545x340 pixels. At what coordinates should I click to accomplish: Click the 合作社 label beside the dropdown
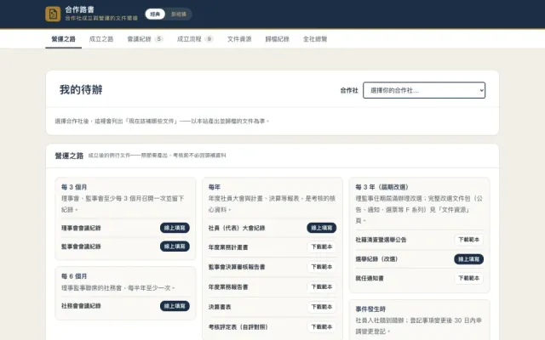pos(349,91)
